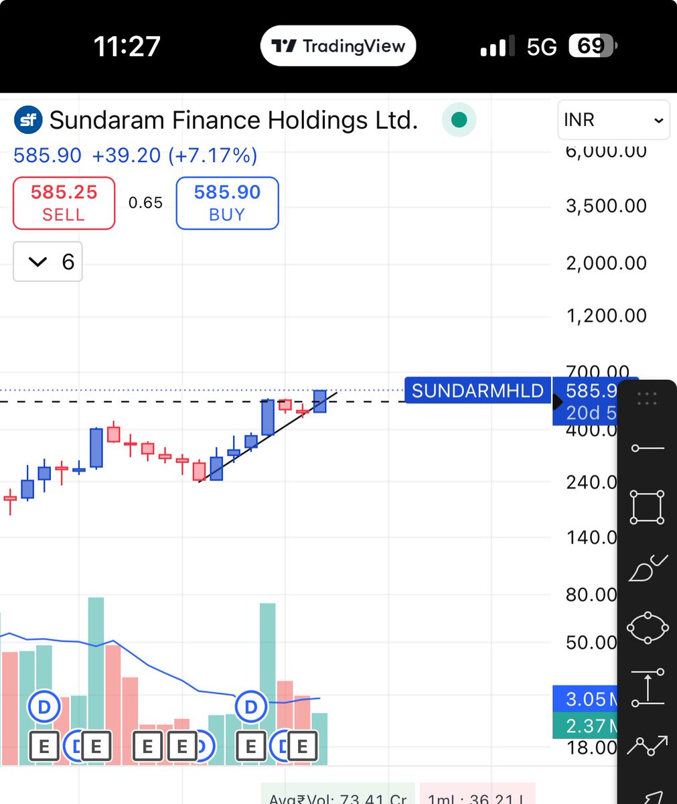Open the leftmost E earnings marker
The width and height of the screenshot is (677, 804).
coord(44,746)
